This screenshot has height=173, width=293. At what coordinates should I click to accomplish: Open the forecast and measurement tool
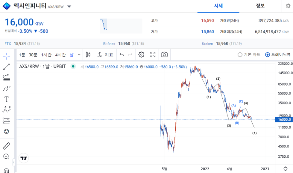point(6,121)
